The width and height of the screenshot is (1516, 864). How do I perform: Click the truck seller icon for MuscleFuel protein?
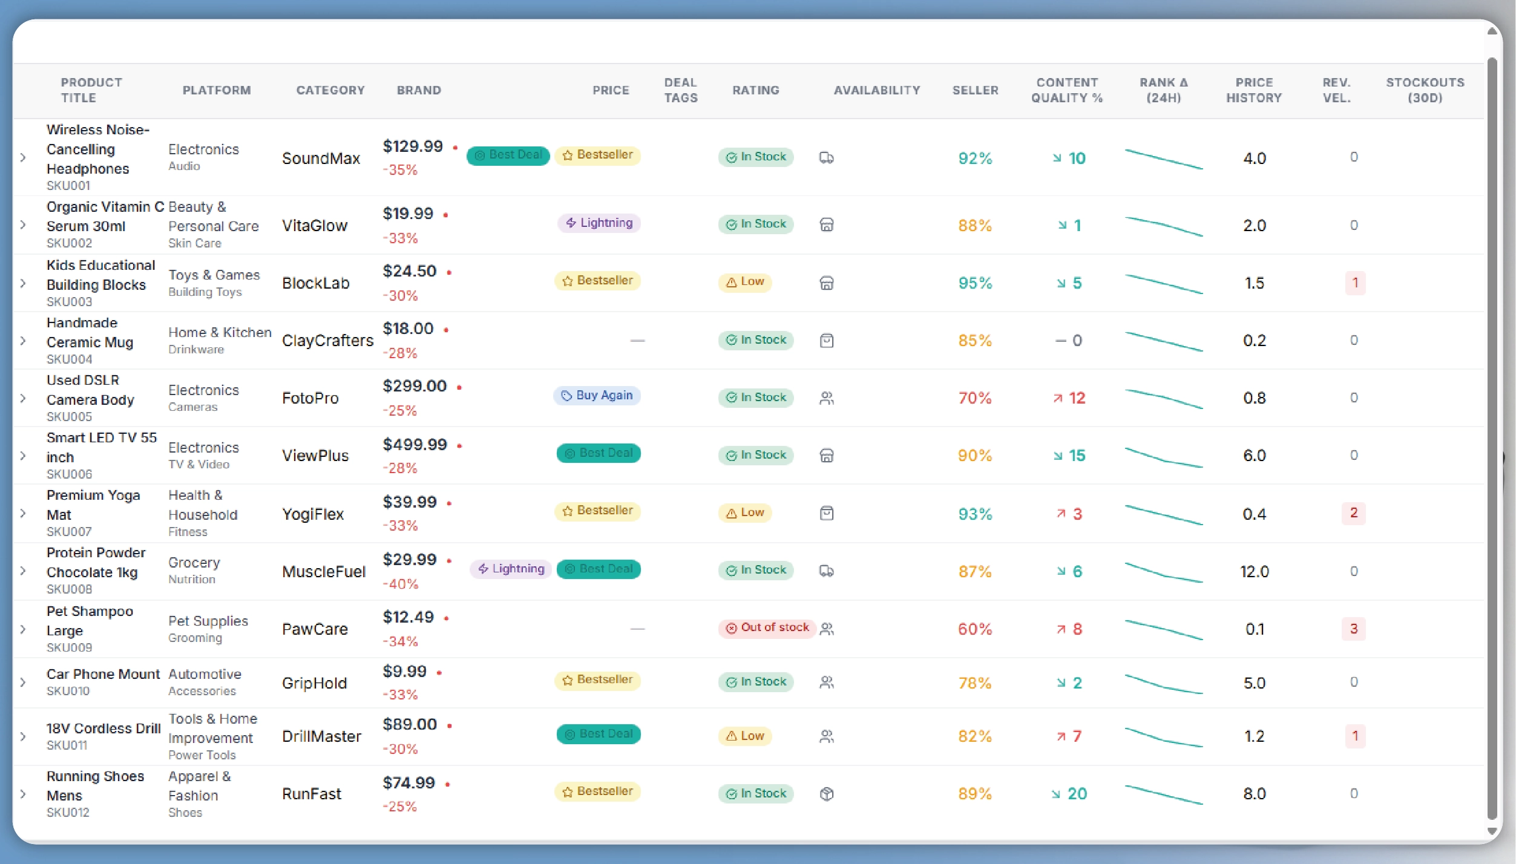coord(826,571)
